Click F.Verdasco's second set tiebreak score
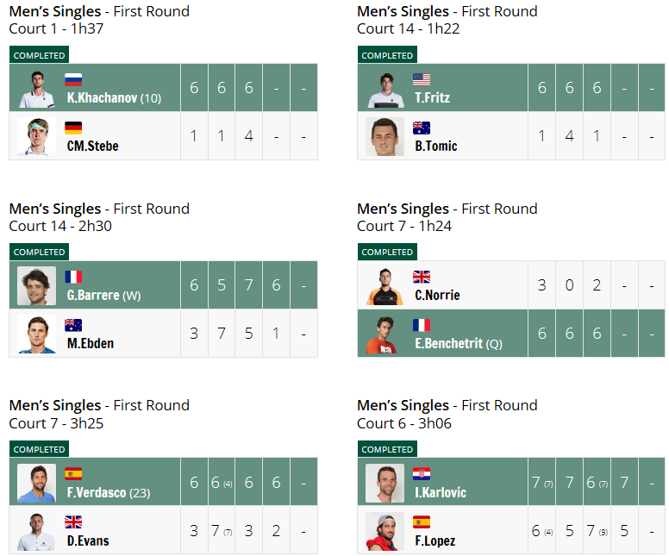The width and height of the screenshot is (669, 556). (228, 484)
